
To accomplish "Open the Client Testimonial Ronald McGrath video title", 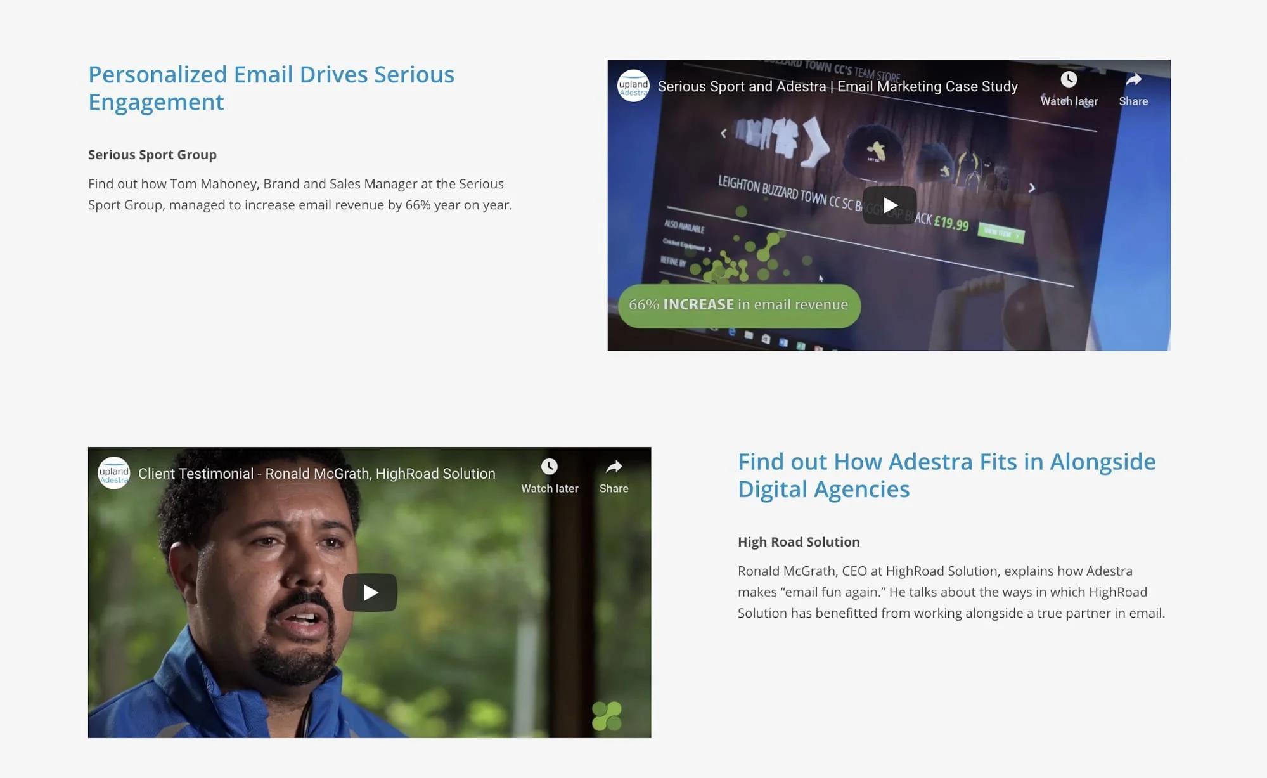I will click(x=316, y=474).
